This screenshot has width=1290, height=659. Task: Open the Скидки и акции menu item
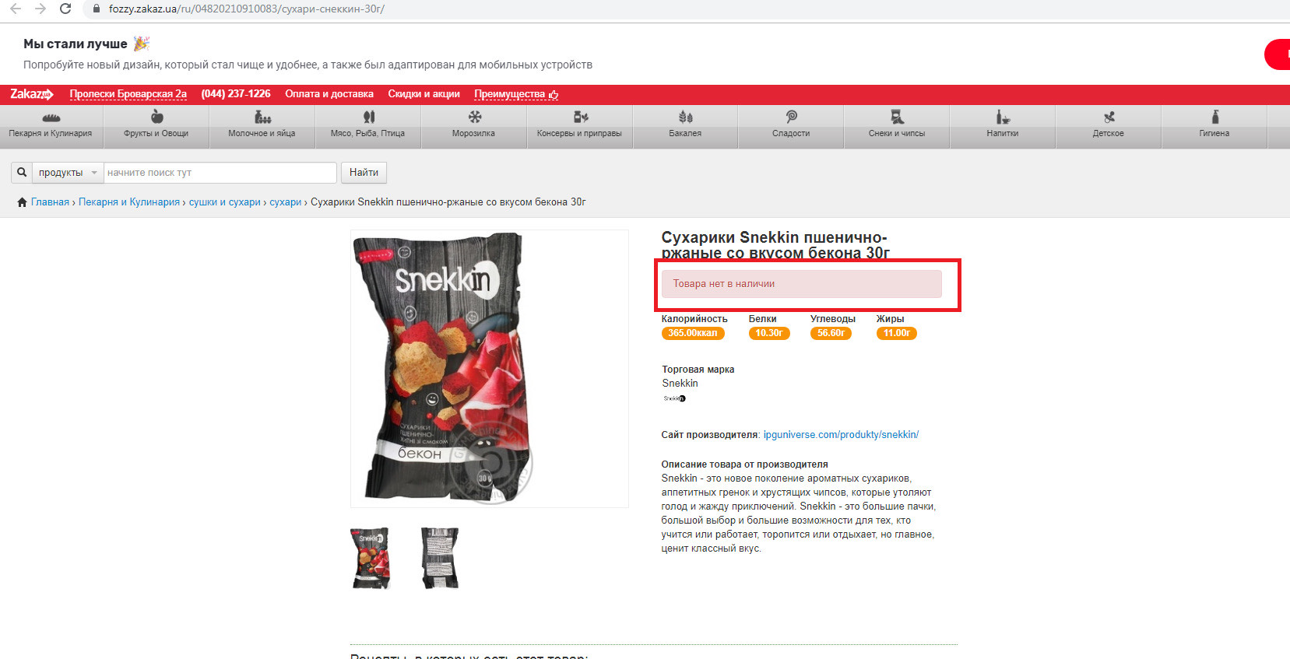click(424, 94)
